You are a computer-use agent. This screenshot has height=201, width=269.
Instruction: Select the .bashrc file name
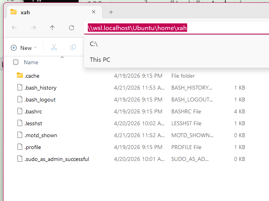[x=33, y=112]
